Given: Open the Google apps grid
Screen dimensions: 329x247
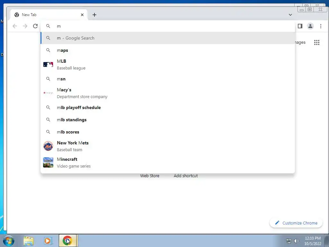Looking at the screenshot, I should (317, 42).
